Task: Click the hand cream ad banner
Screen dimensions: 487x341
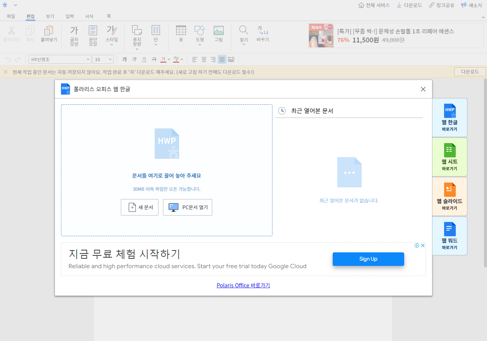Action: tap(396, 36)
